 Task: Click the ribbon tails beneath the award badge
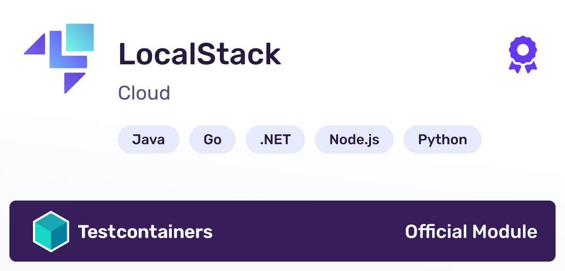pyautogui.click(x=523, y=68)
